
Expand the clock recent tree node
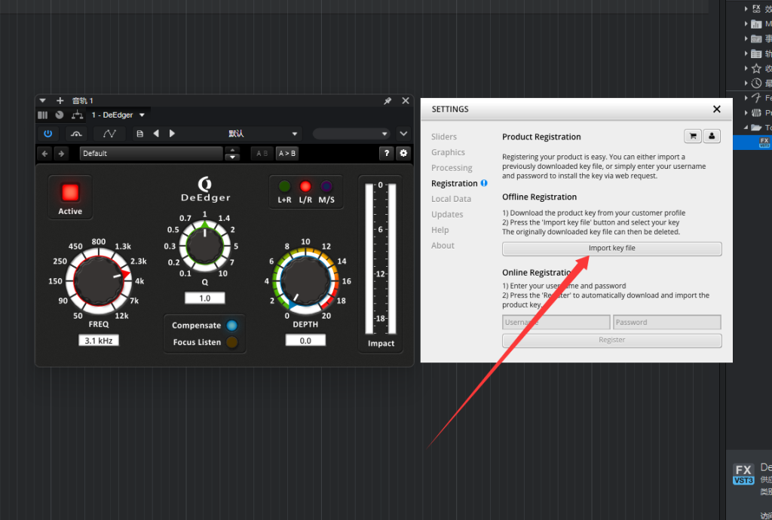746,83
